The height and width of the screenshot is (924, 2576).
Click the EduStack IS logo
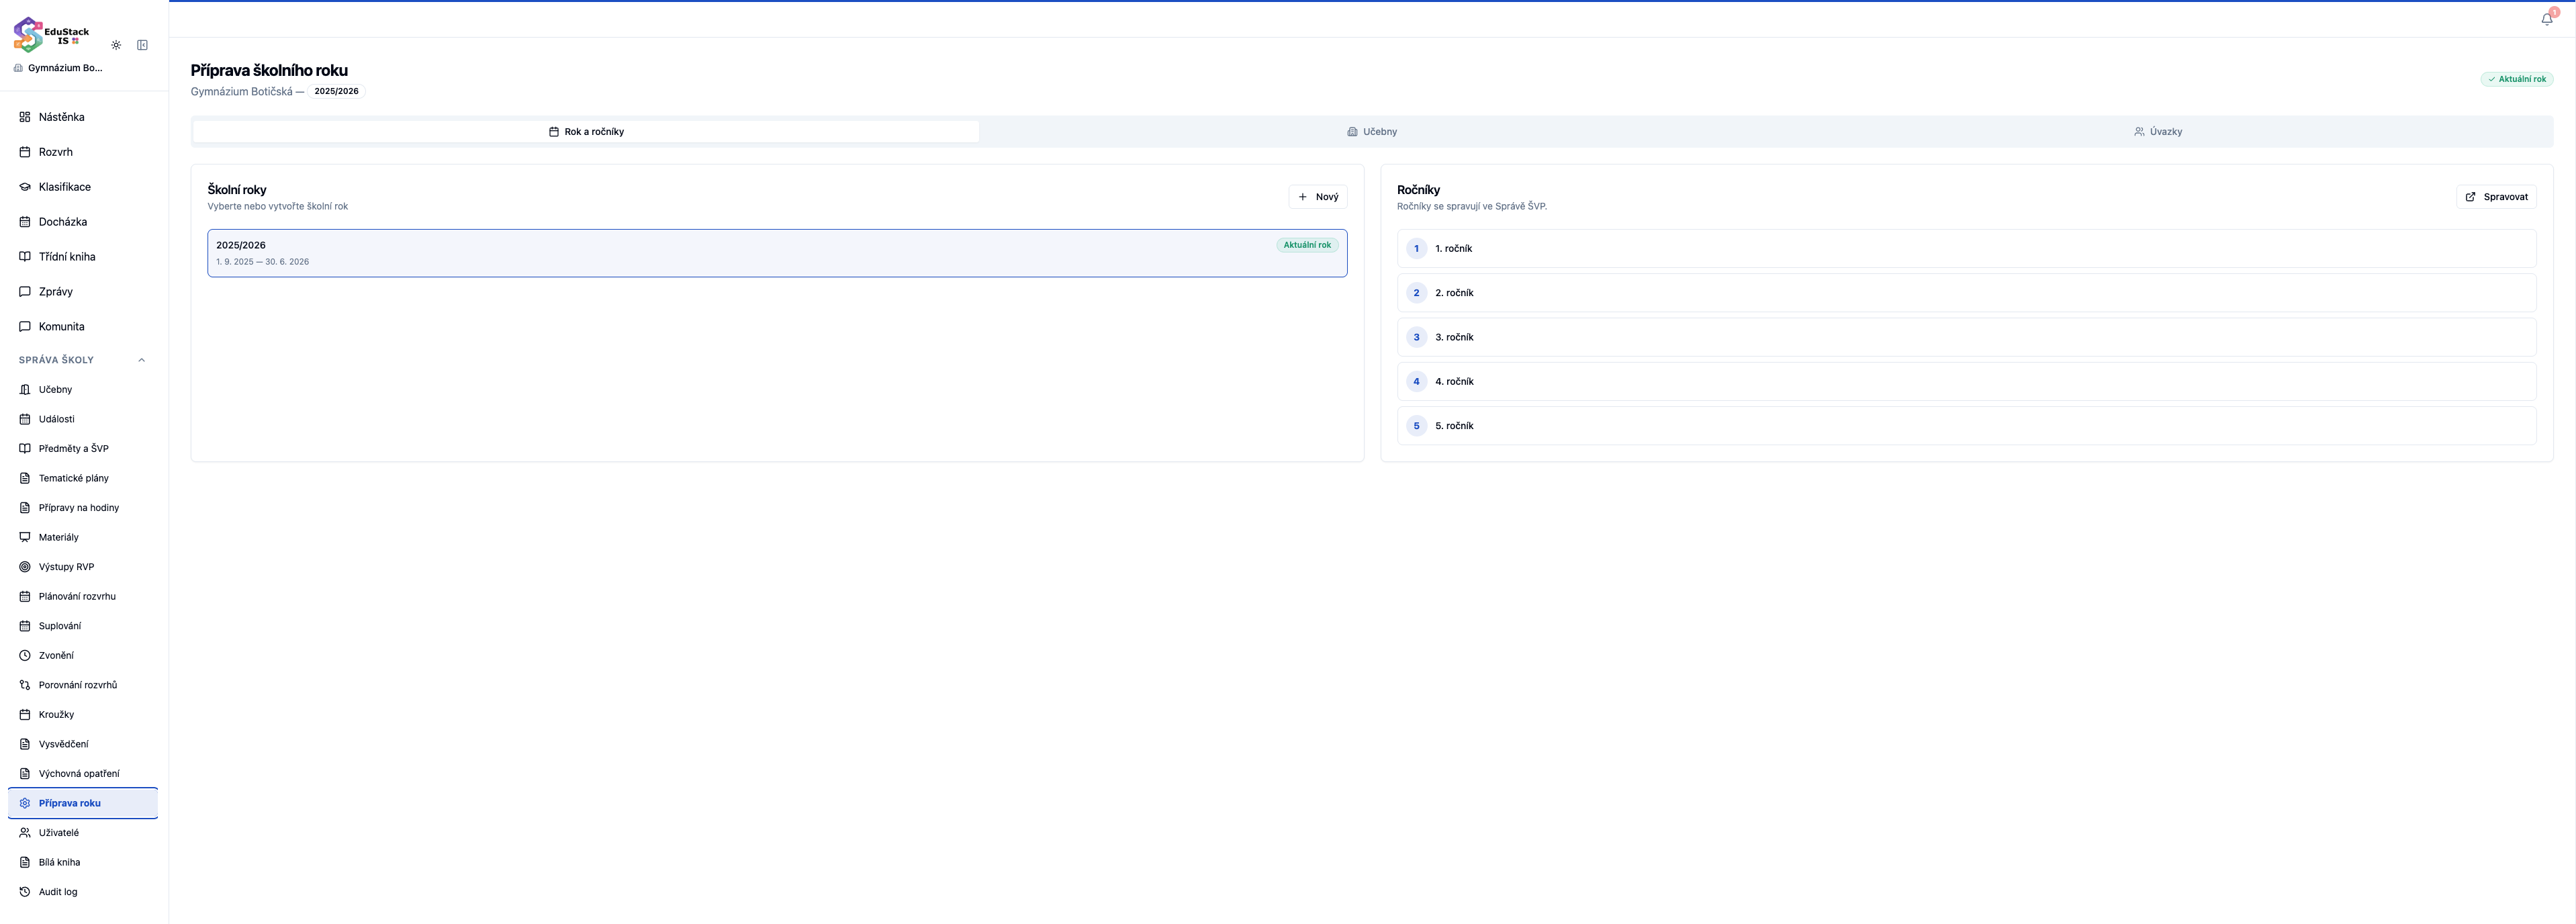(x=51, y=35)
